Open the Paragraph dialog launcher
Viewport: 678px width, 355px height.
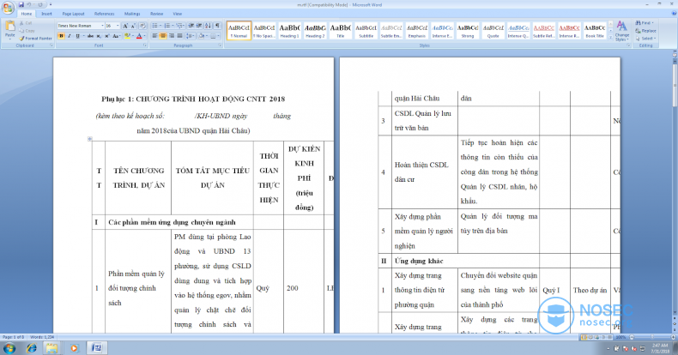[x=220, y=45]
